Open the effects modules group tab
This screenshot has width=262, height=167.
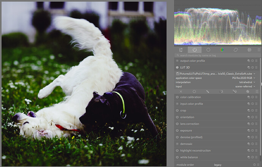[x=249, y=50]
